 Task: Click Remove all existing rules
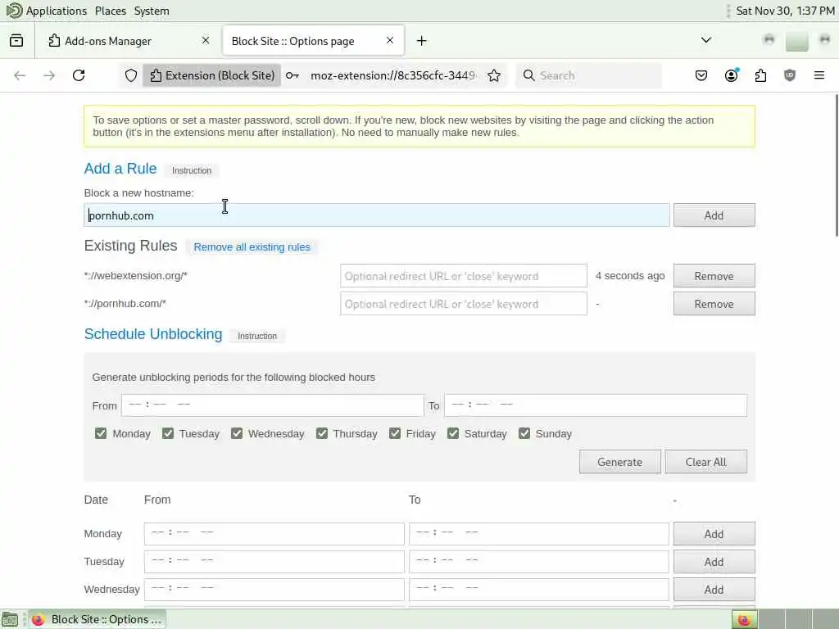252,247
